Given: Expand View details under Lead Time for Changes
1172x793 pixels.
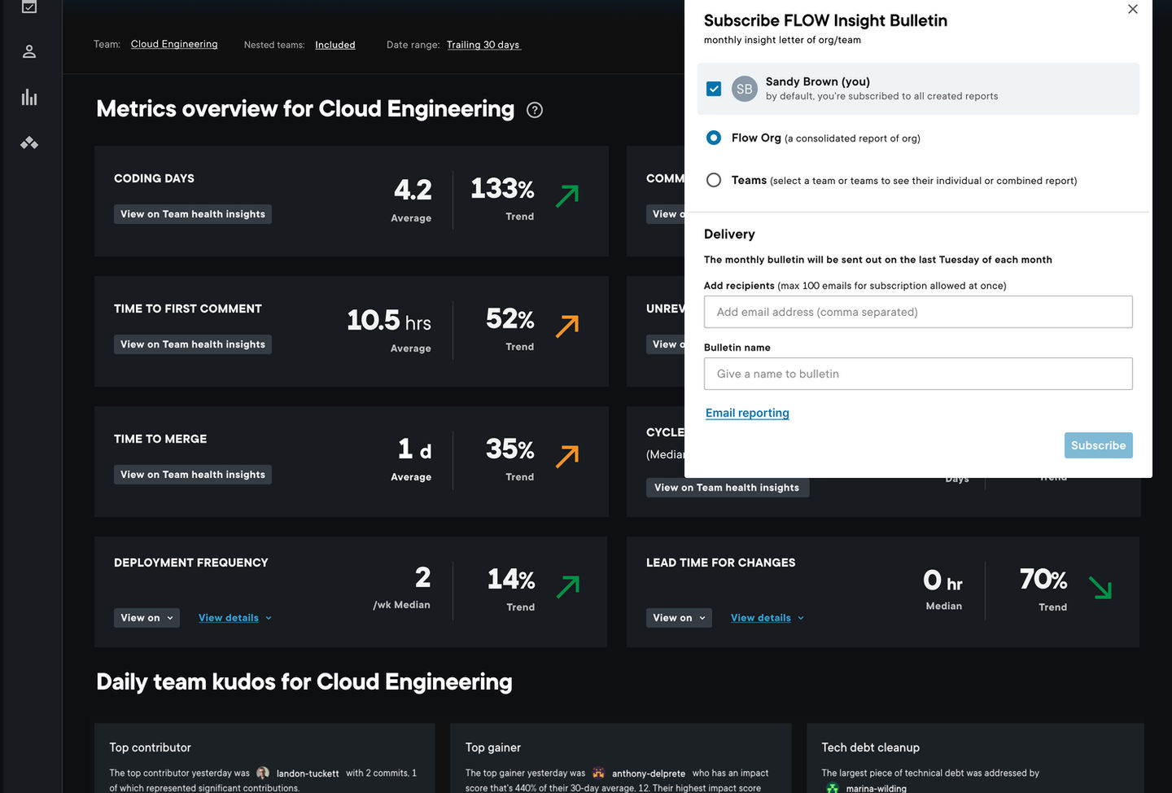Looking at the screenshot, I should click(x=767, y=618).
